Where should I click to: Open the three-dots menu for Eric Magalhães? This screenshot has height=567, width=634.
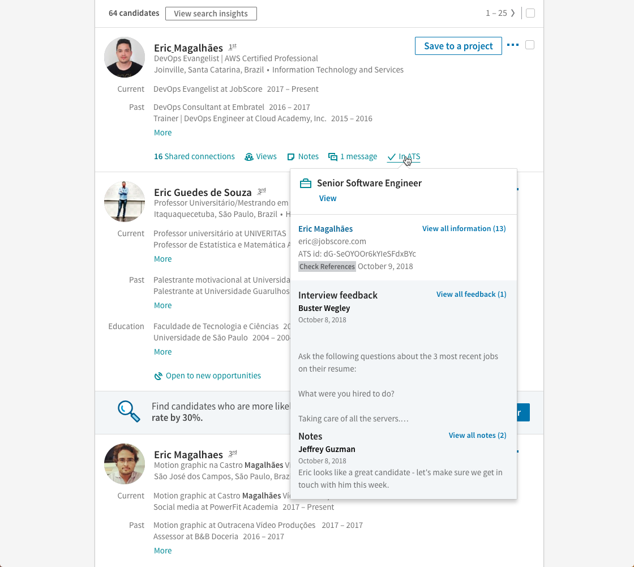(513, 45)
